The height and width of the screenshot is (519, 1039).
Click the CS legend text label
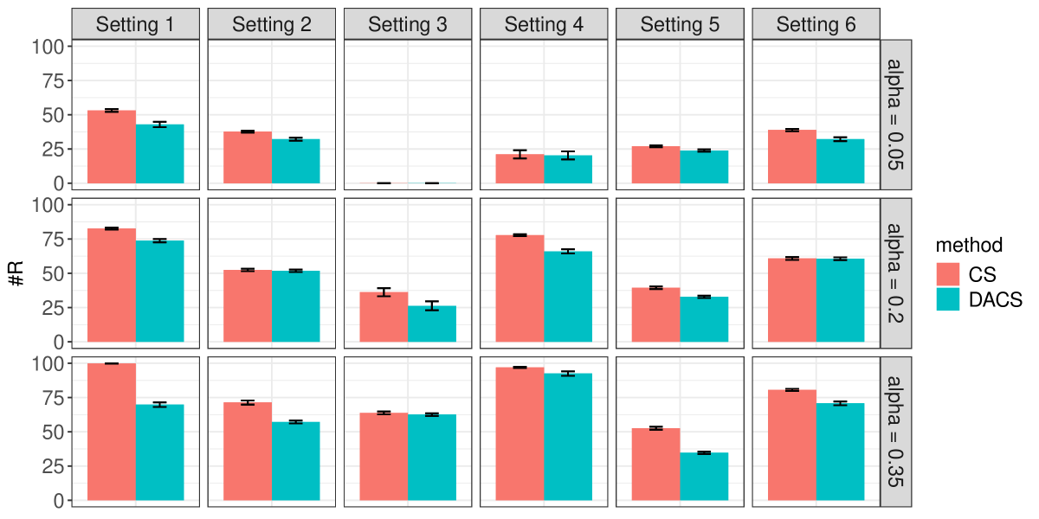[984, 275]
